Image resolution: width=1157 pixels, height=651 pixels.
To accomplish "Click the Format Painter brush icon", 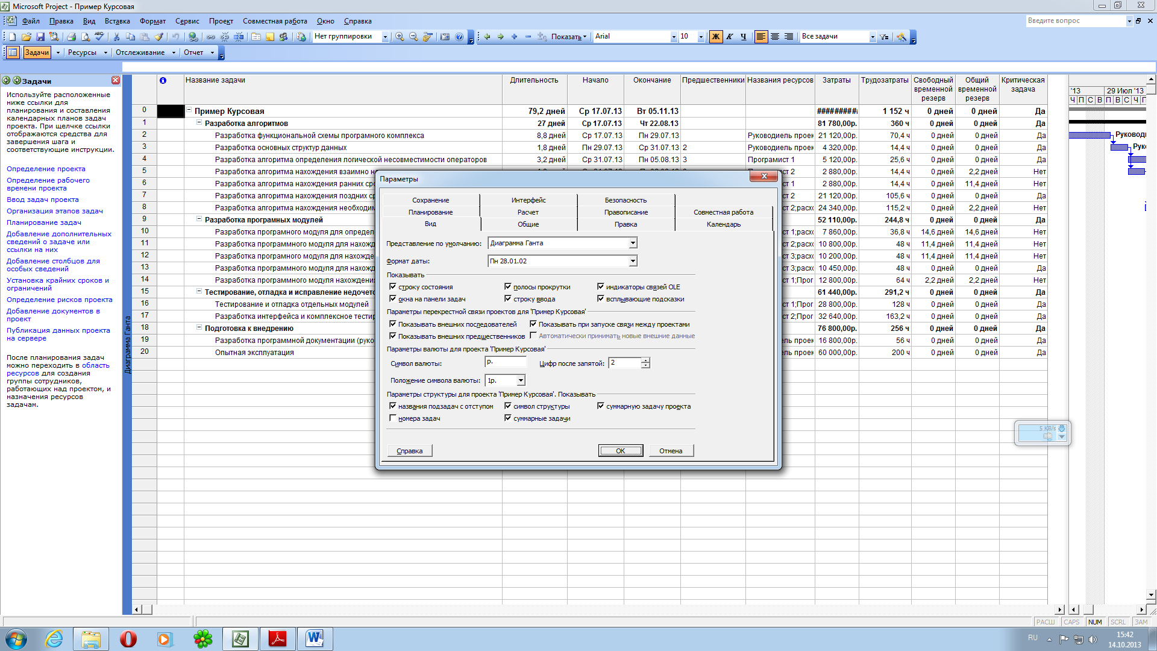I will pos(158,37).
